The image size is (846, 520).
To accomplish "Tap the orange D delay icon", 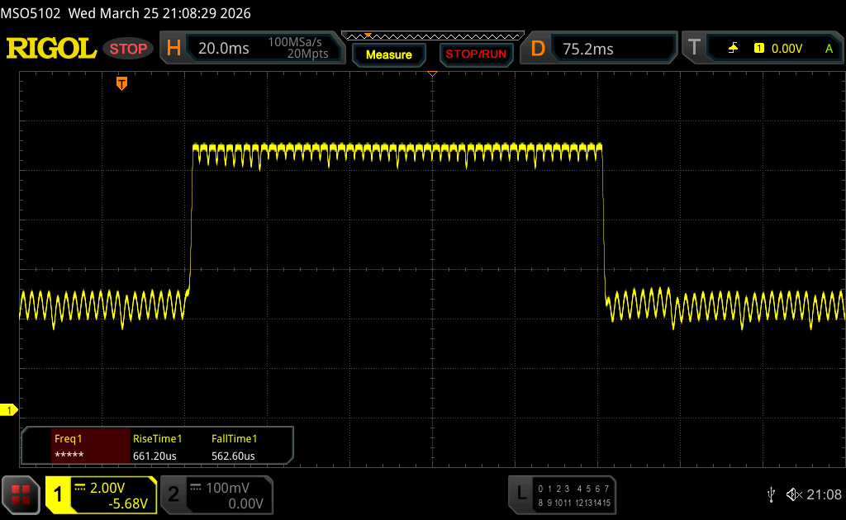I will (538, 49).
